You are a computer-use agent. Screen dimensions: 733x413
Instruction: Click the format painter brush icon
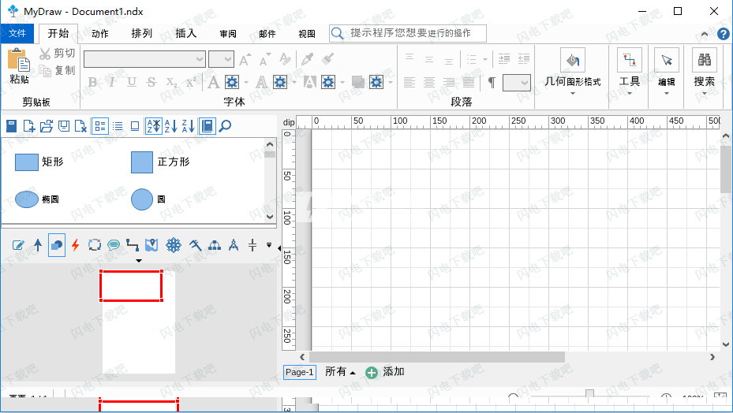point(327,59)
